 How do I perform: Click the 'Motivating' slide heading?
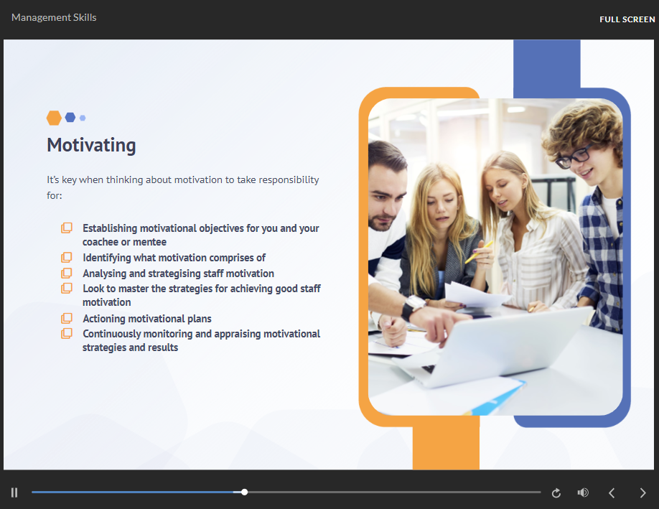tap(91, 145)
